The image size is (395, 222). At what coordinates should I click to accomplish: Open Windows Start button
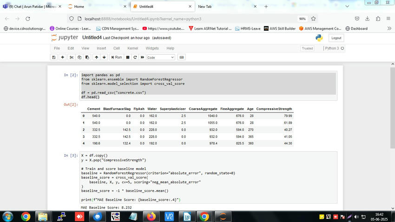(x=7, y=217)
